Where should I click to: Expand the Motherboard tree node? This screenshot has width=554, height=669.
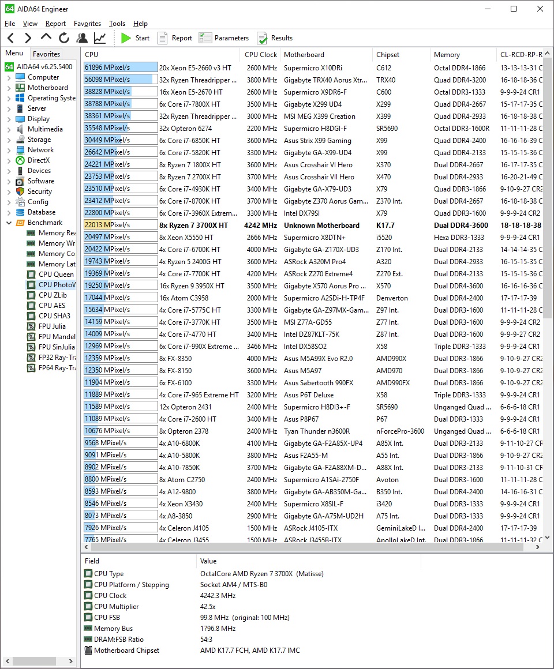pos(9,88)
